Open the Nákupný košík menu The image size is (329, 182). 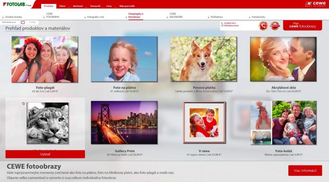click(x=127, y=6)
